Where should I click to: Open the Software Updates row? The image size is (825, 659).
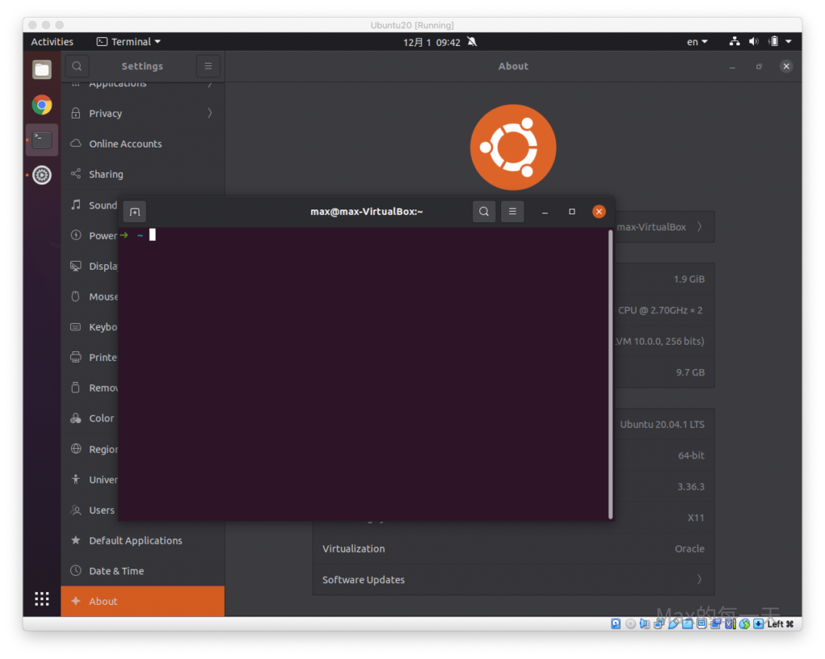(x=512, y=580)
